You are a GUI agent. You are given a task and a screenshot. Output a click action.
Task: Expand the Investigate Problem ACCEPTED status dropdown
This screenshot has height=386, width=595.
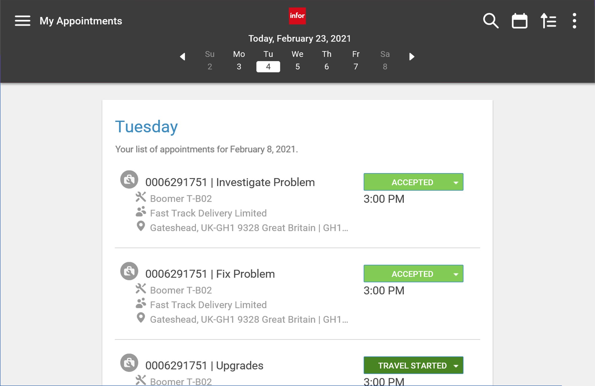456,182
